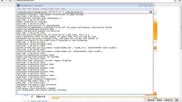Click the browser wrench menu icon
This screenshot has height=102, width=182.
(x=180, y=1)
